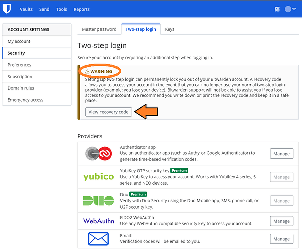This screenshot has height=251, width=302.
Task: Click the Authenticator app icons
Action: [x=98, y=154]
